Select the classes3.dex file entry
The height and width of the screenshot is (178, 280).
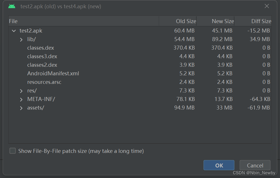42,56
